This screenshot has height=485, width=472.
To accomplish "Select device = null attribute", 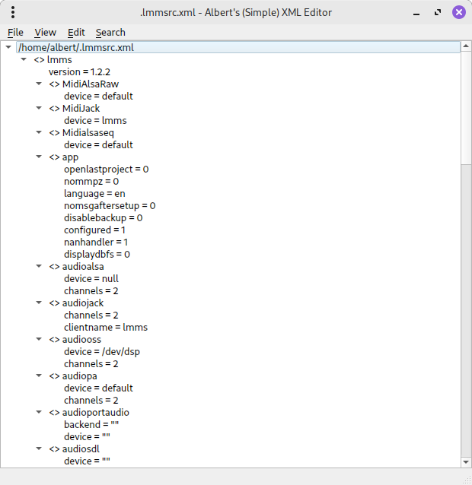I will (x=91, y=279).
